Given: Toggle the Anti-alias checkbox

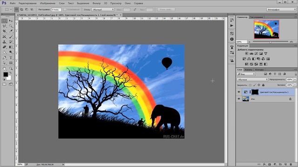Looking at the screenshot, I should (65, 9).
